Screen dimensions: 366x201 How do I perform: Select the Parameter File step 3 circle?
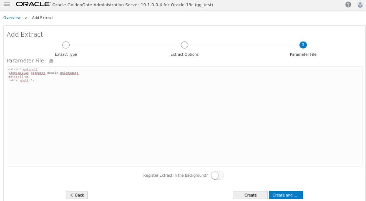303,45
